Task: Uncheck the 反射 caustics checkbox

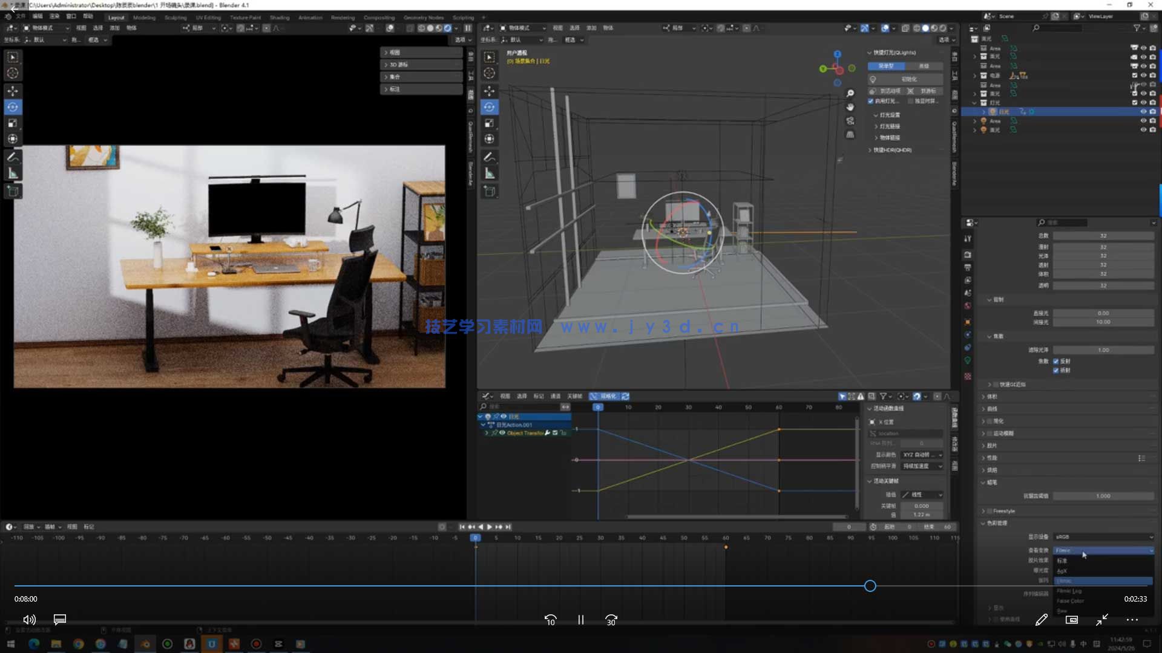Action: (x=1056, y=361)
